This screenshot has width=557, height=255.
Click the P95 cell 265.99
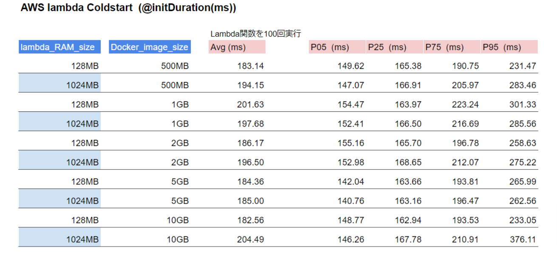(x=523, y=181)
